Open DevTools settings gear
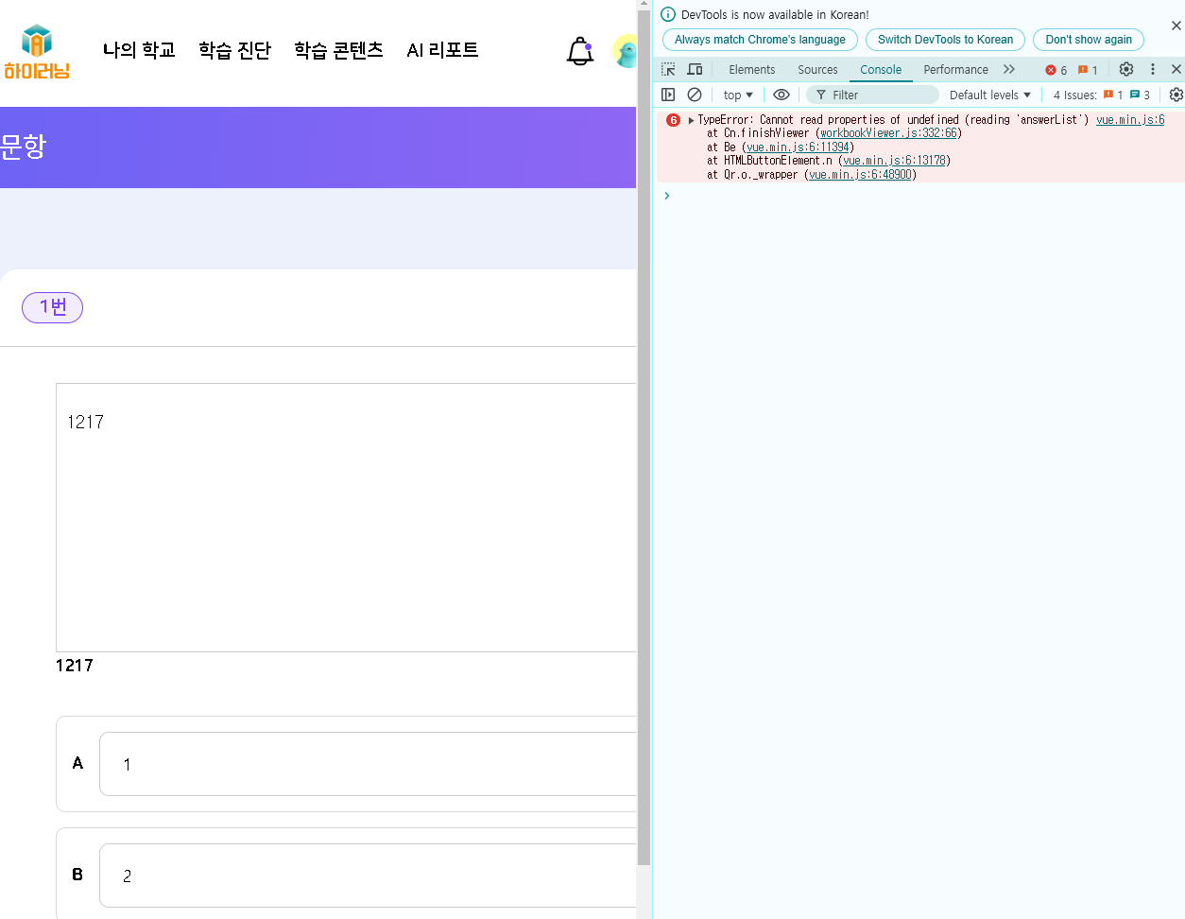Screen dimensions: 1185x919 point(1125,69)
